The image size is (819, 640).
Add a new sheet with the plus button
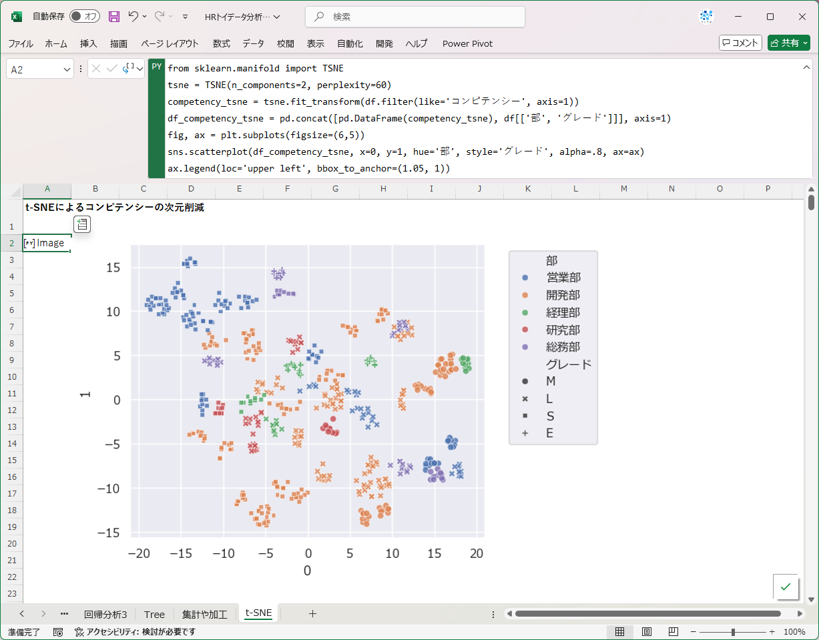coord(312,614)
